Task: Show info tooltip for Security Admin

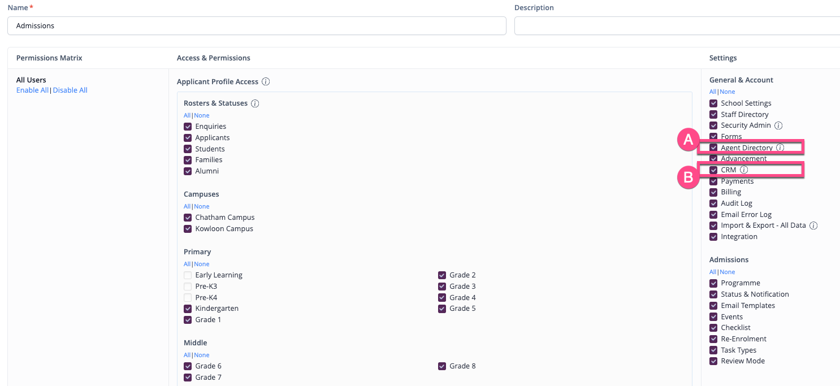Action: coord(778,125)
